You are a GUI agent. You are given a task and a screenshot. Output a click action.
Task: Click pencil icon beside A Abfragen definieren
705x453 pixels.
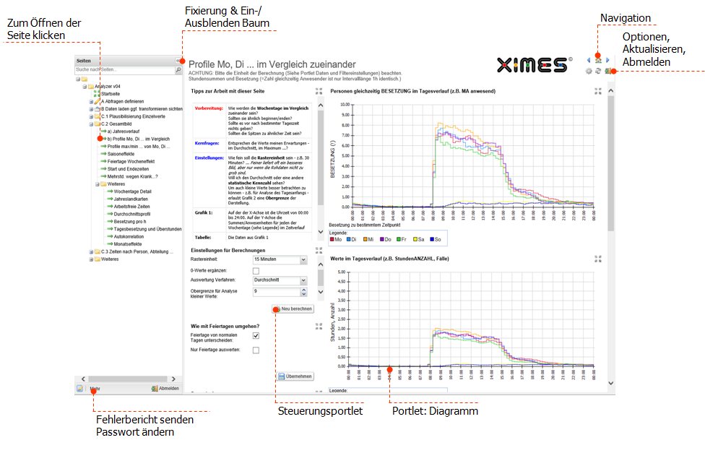click(x=97, y=101)
